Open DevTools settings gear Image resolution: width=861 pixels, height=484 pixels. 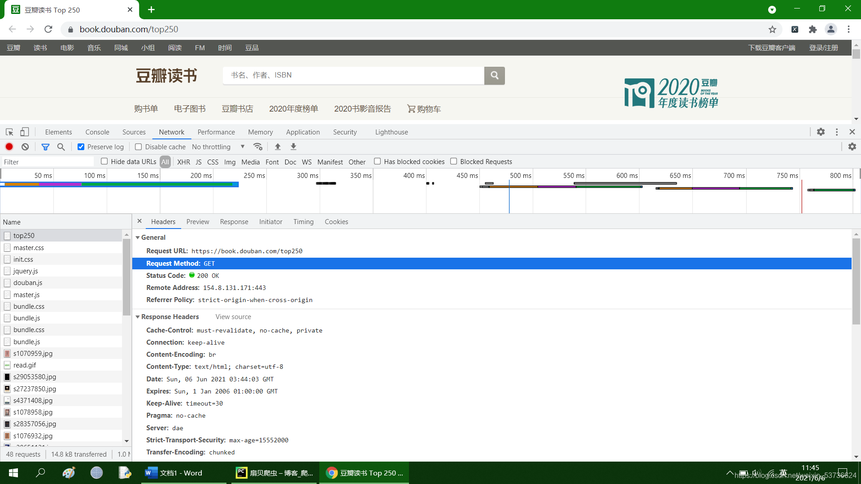821,132
